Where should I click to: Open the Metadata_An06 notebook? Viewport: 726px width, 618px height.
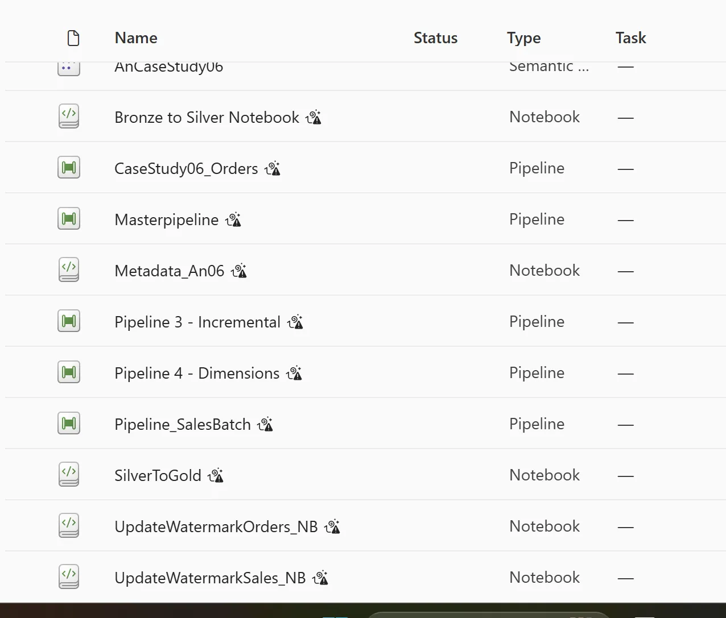(x=170, y=271)
